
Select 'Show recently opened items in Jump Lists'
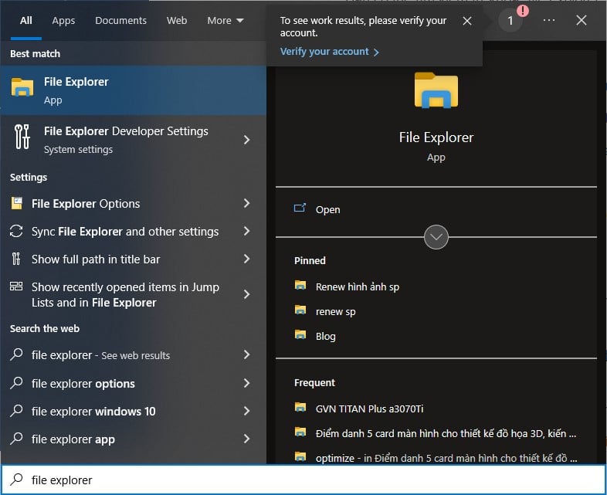[125, 294]
